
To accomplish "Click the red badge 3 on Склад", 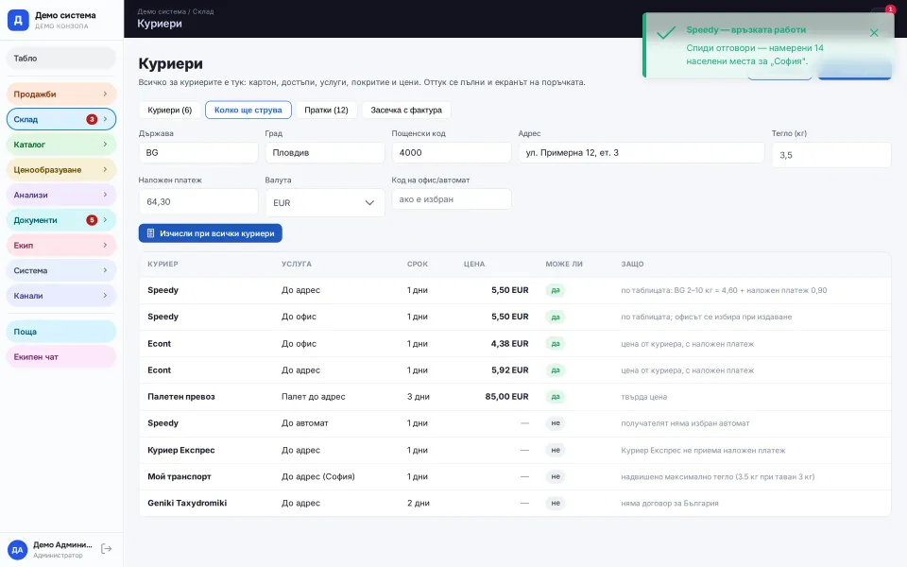I will 92,119.
